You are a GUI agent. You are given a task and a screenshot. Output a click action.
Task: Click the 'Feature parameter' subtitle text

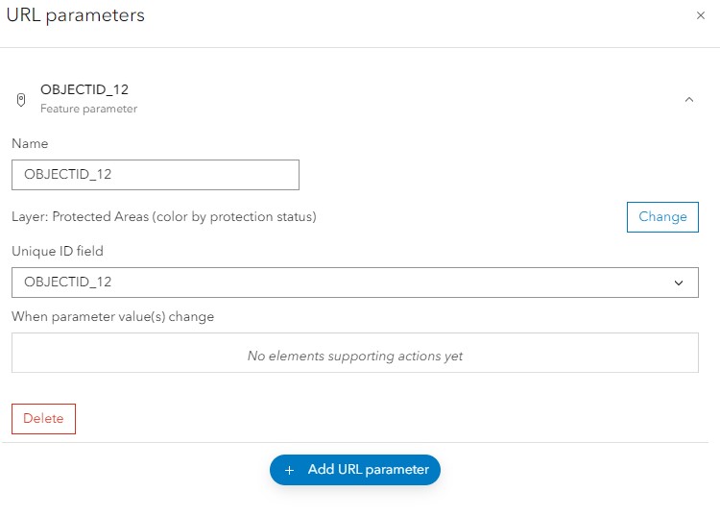88,110
